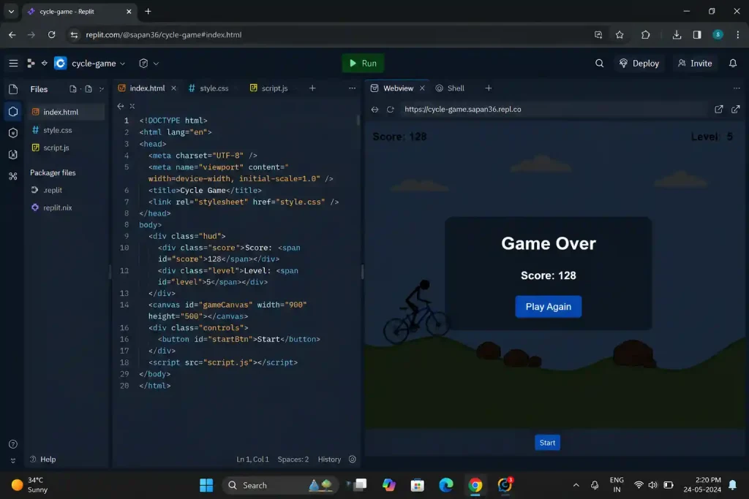
Task: Open Replit notifications bell
Action: [x=732, y=63]
